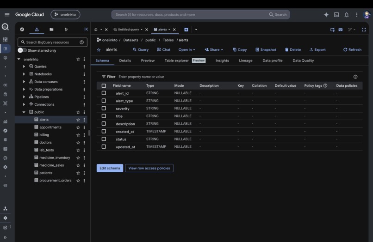
Task: Collapse the onelinkto project tree node
Action: click(x=19, y=59)
